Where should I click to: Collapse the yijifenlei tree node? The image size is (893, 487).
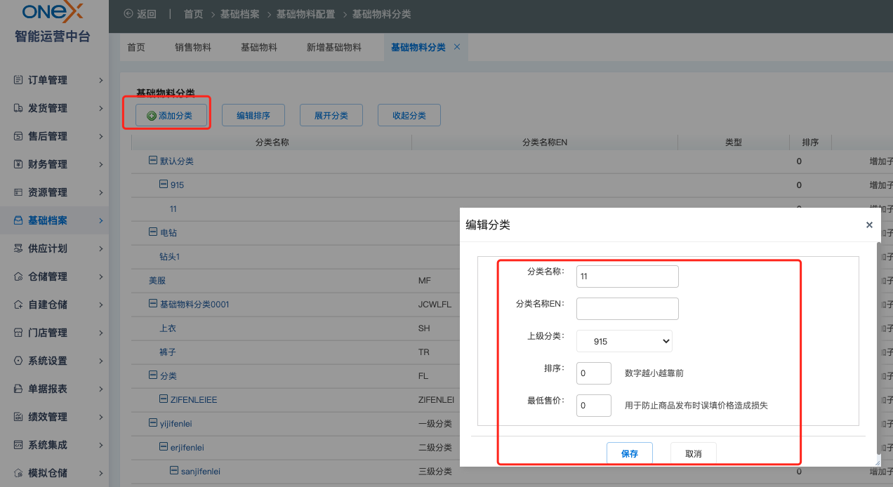tap(153, 423)
